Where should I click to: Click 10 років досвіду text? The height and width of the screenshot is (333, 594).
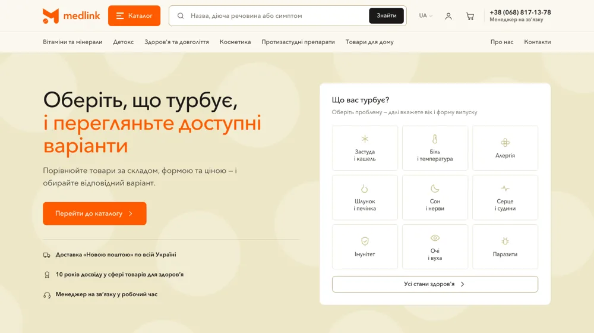[x=120, y=275]
